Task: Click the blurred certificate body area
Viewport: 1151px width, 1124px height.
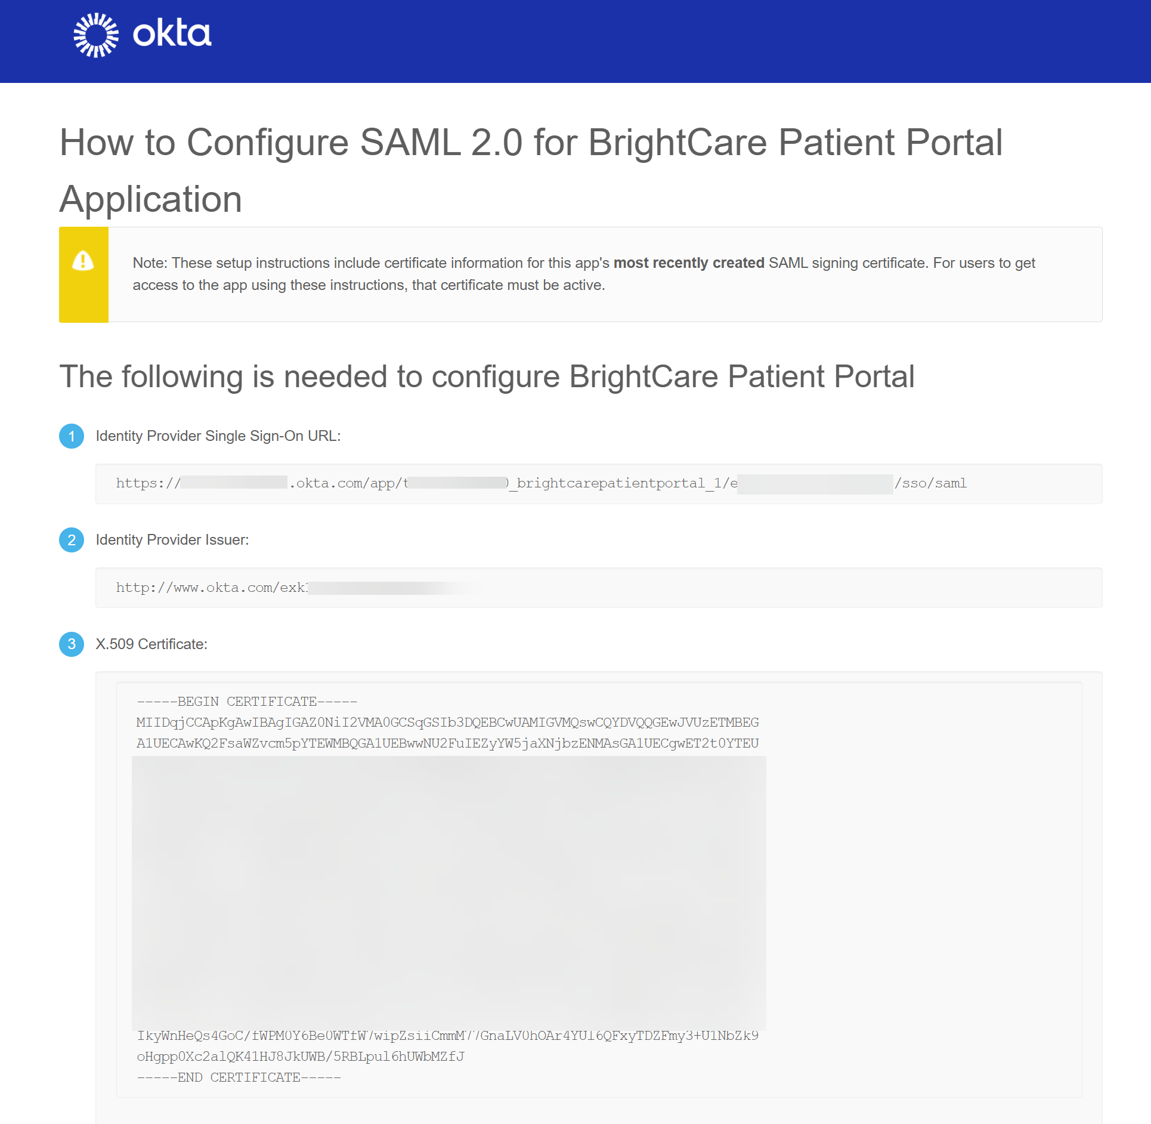Action: (x=448, y=893)
